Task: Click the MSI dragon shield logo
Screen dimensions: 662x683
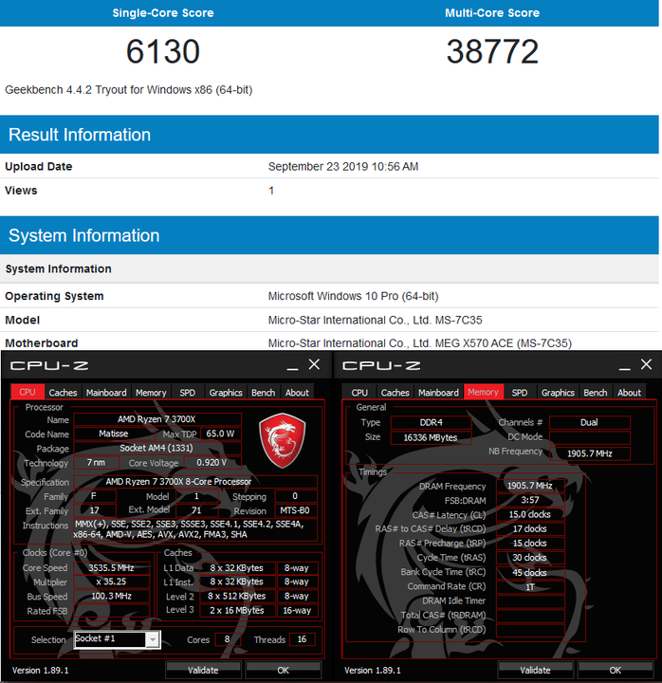Action: pos(283,440)
